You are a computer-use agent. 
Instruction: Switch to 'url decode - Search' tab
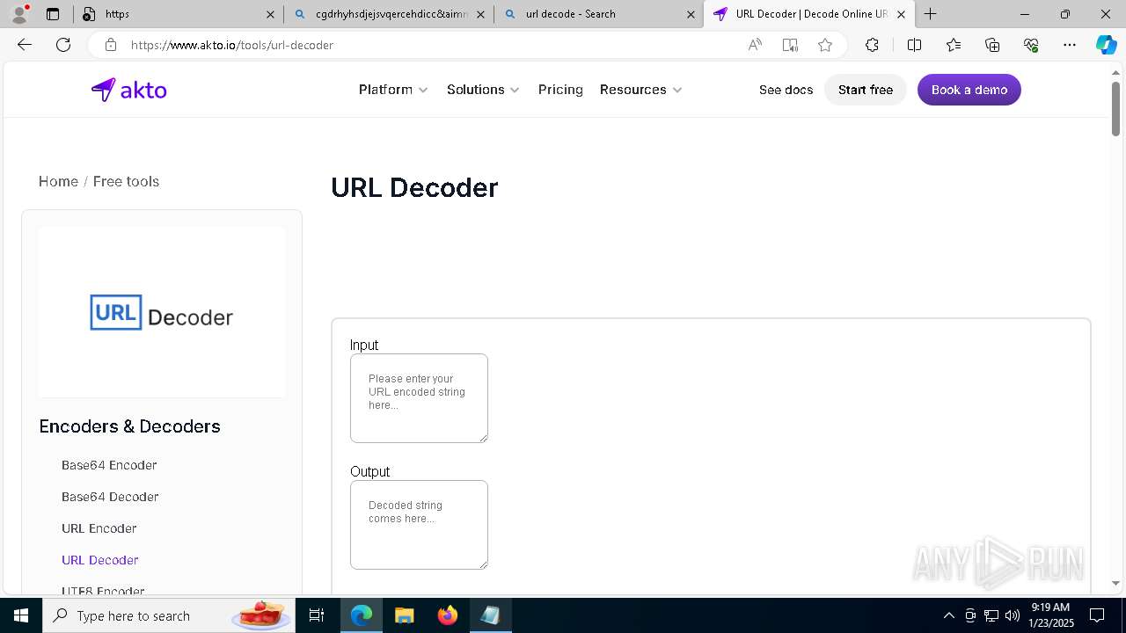pyautogui.click(x=598, y=14)
